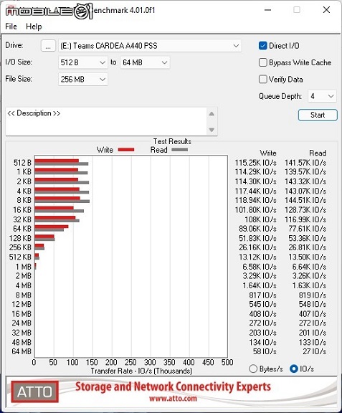342x413 pixels.
Task: Click the app logo in title bar
Action: click(49, 11)
